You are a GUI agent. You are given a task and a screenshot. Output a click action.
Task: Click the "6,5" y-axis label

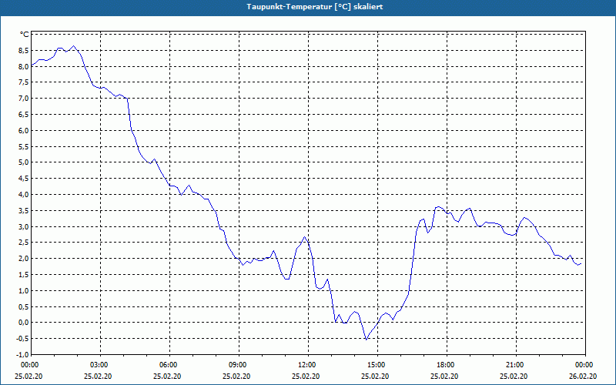click(x=23, y=114)
